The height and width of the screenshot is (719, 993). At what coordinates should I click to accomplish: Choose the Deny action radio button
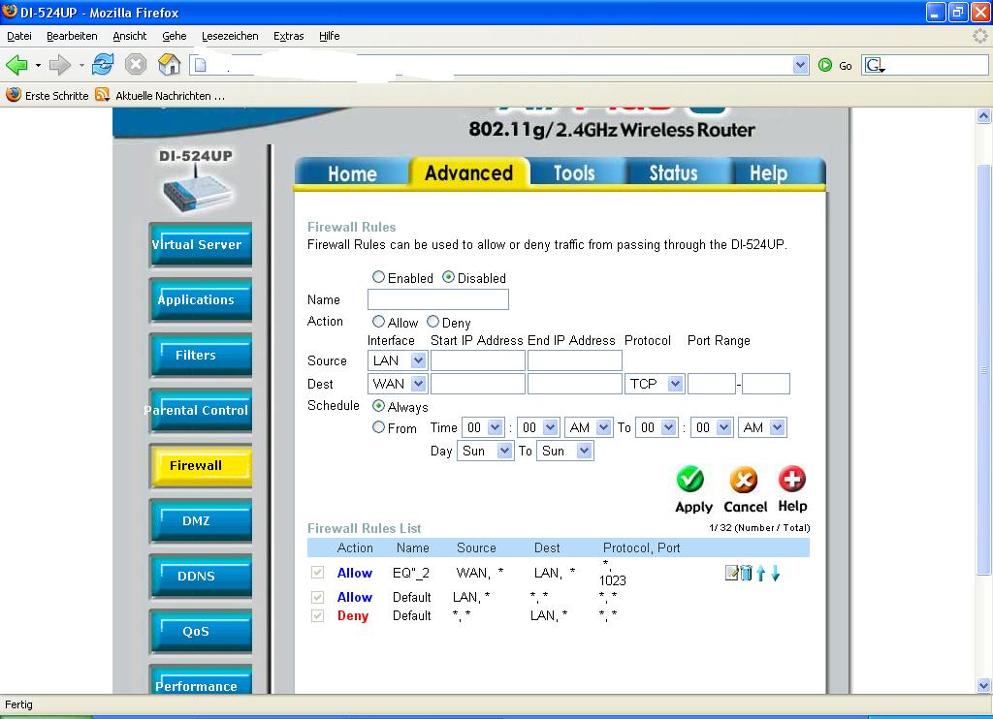[x=432, y=322]
